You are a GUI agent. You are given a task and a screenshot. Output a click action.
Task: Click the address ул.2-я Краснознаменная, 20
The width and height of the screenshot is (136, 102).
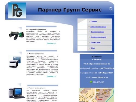pyautogui.click(x=97, y=64)
